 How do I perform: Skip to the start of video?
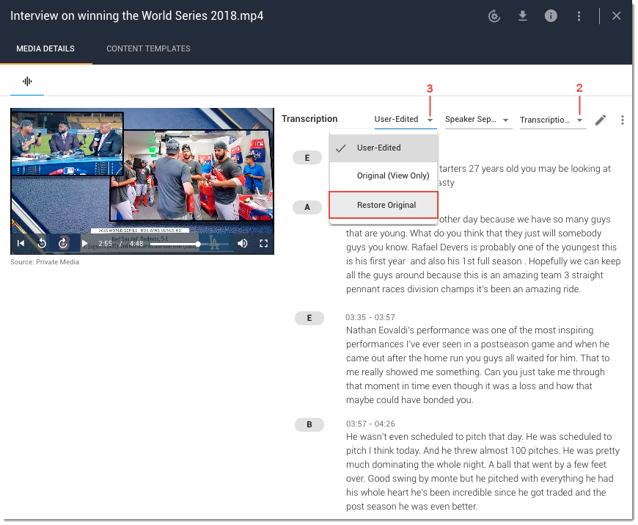click(21, 244)
